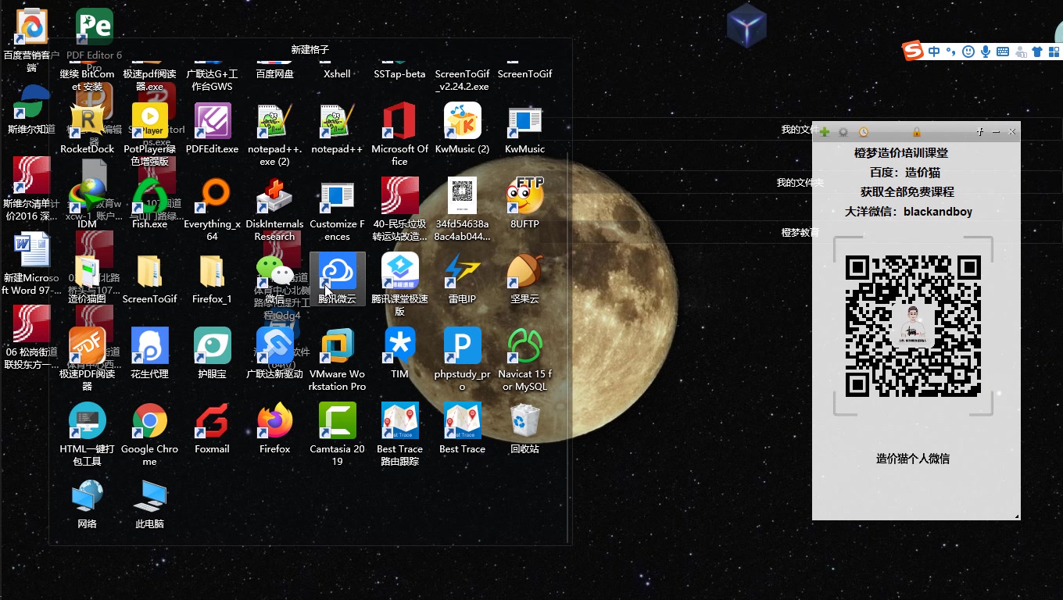Screen dimensions: 1063x600
Task: Select the 34fd54638a QR image file
Action: point(463,209)
